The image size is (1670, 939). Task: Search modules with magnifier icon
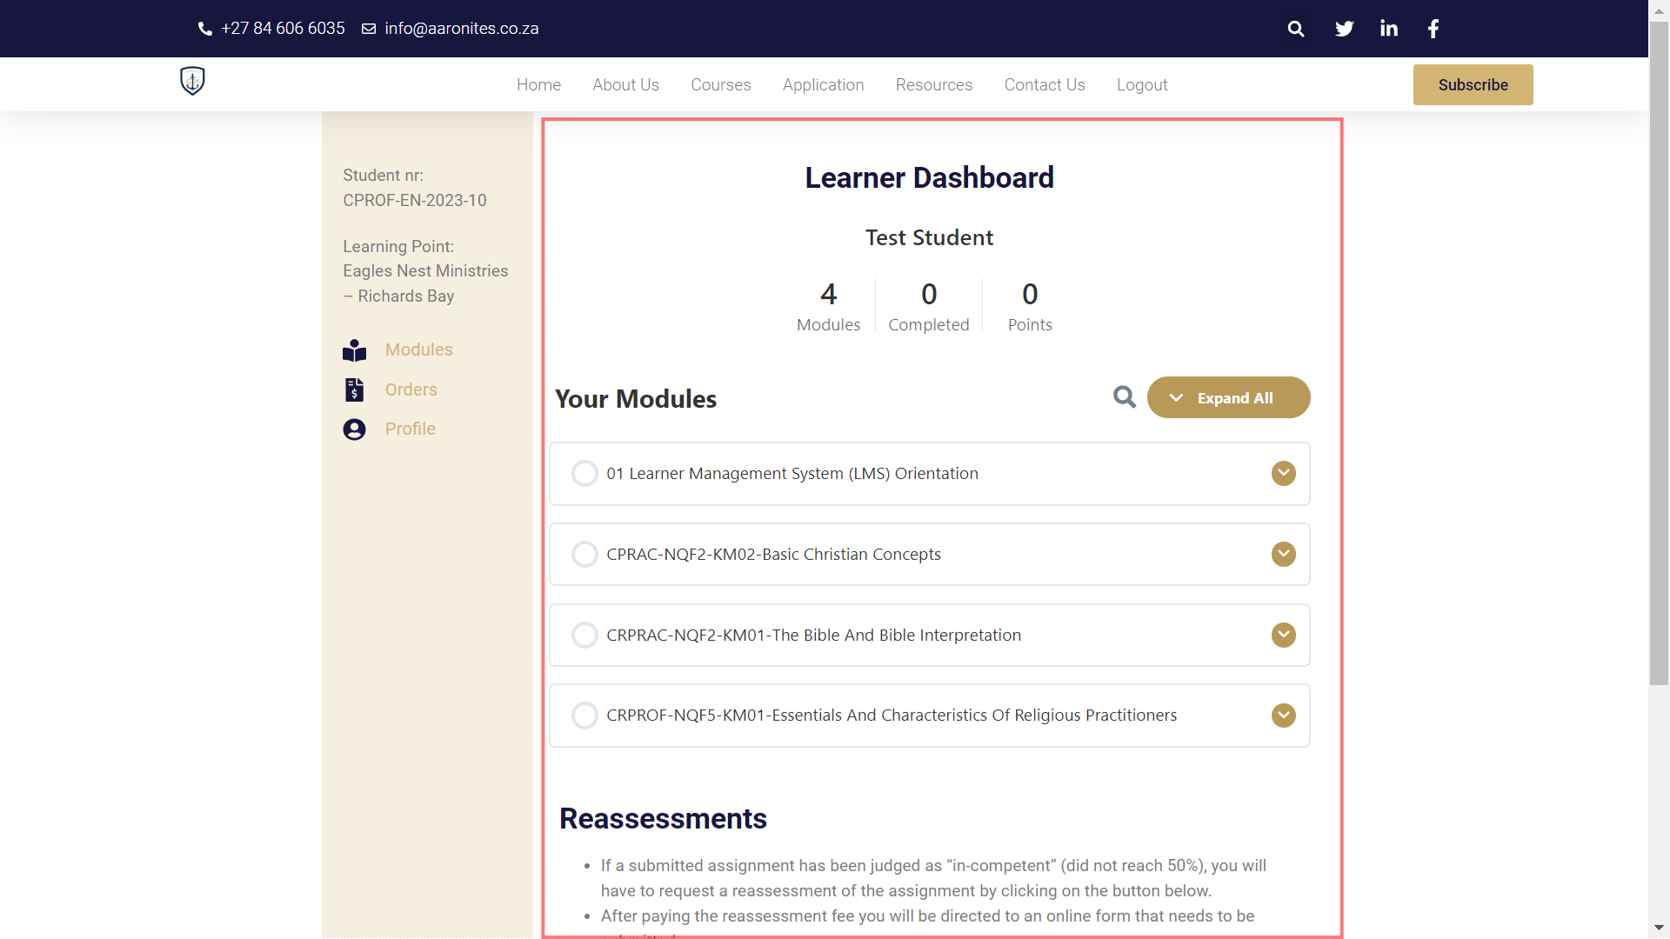[x=1125, y=397]
